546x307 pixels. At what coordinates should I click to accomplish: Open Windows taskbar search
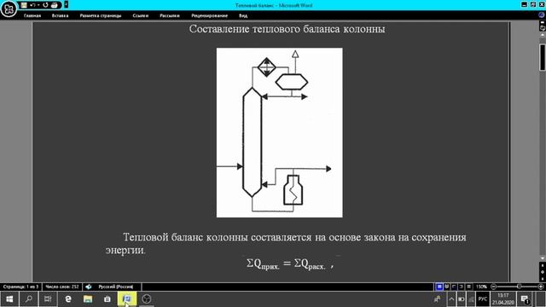coord(29,299)
